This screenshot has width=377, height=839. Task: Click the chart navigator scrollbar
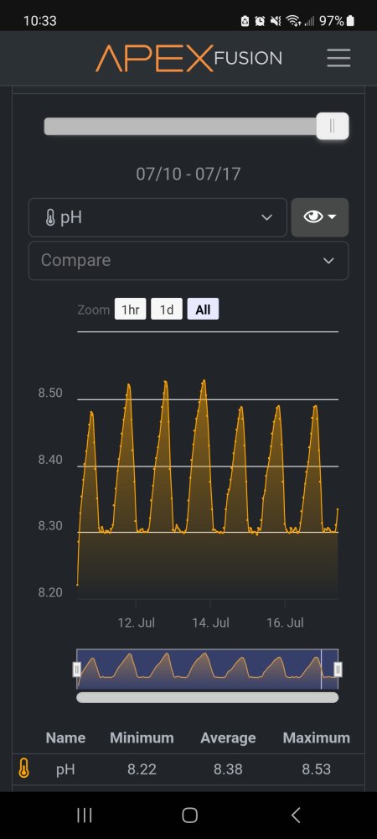pyautogui.click(x=207, y=697)
